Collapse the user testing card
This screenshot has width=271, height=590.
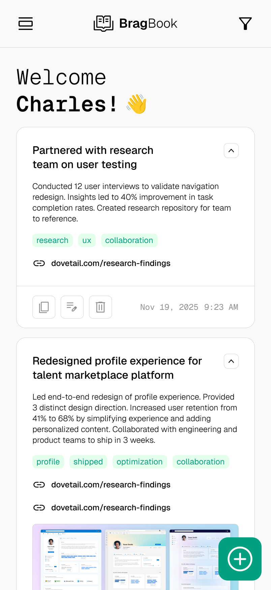point(231,151)
